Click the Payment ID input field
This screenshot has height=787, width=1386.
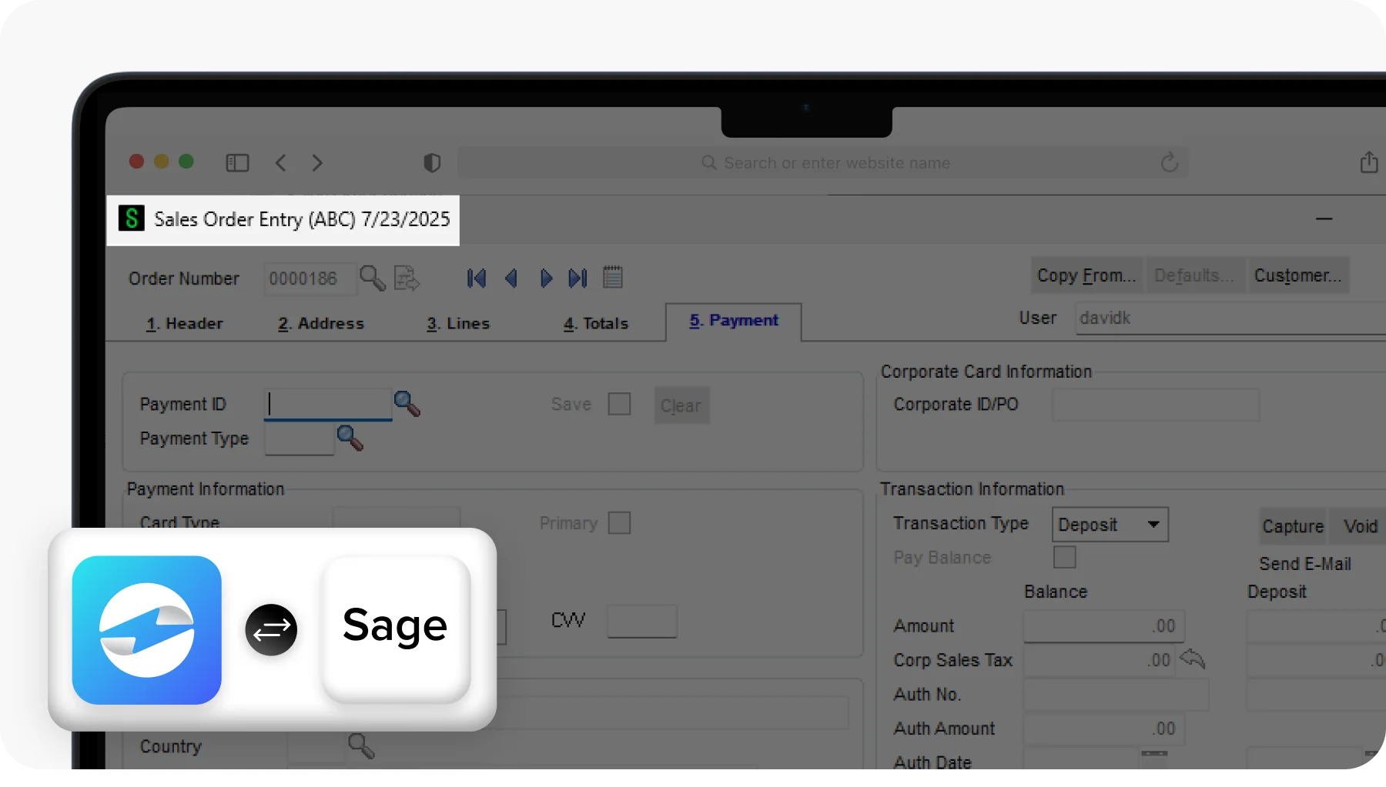pos(328,404)
